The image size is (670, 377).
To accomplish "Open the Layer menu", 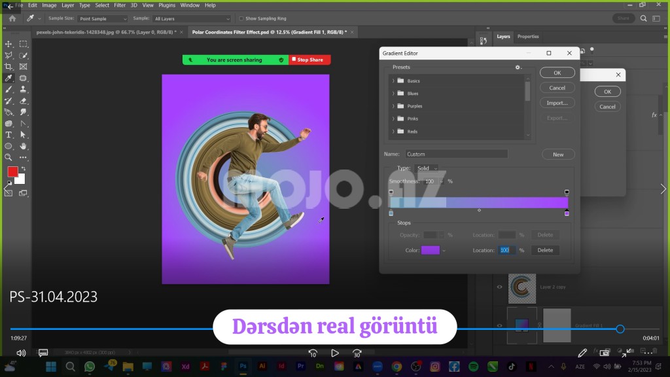I will [x=67, y=5].
